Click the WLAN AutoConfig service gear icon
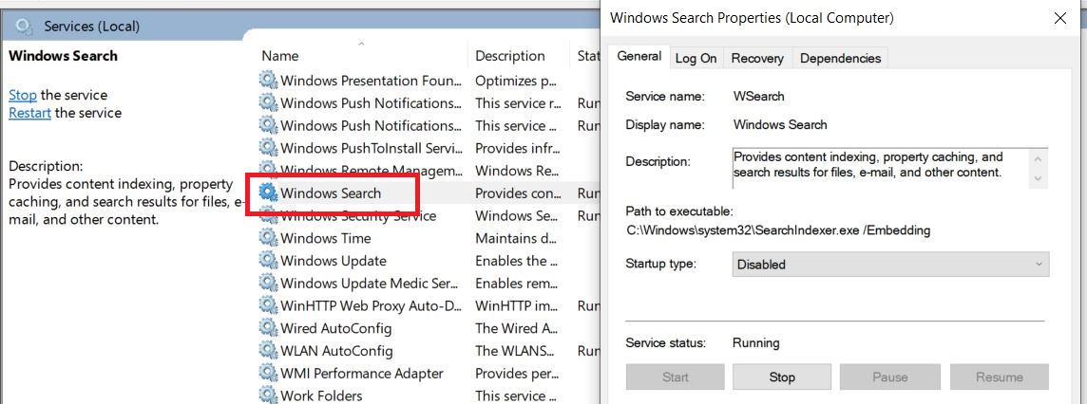Viewport: 1087px width, 404px height. pyautogui.click(x=269, y=351)
